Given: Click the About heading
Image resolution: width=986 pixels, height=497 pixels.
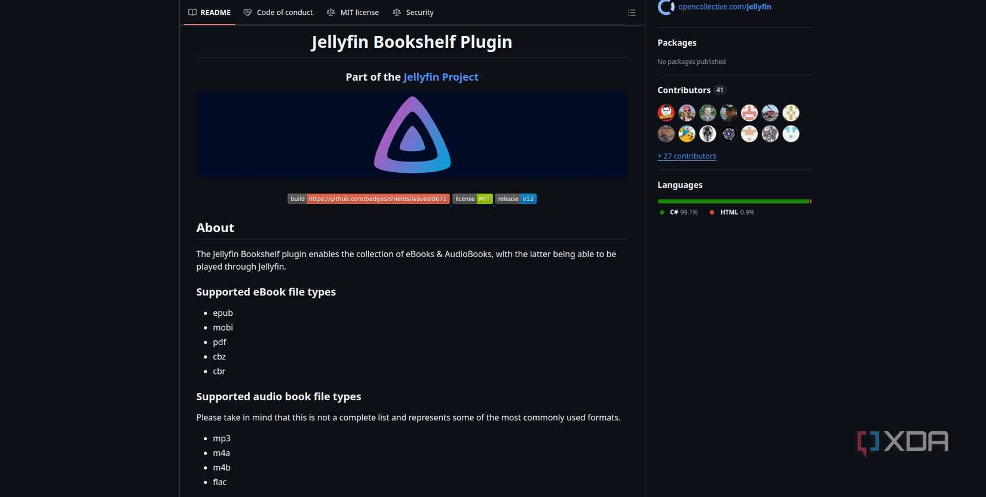Looking at the screenshot, I should pos(215,227).
